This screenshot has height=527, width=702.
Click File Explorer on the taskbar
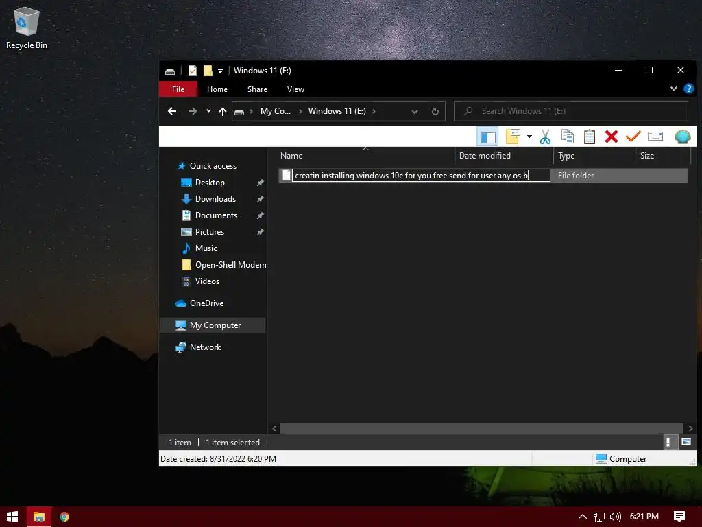[39, 517]
